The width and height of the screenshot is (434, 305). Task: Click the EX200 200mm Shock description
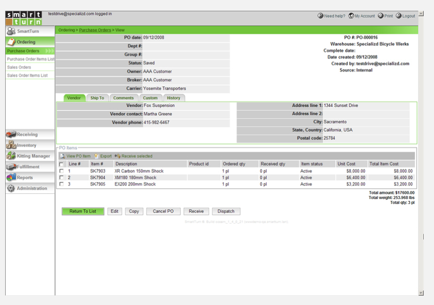pos(135,184)
